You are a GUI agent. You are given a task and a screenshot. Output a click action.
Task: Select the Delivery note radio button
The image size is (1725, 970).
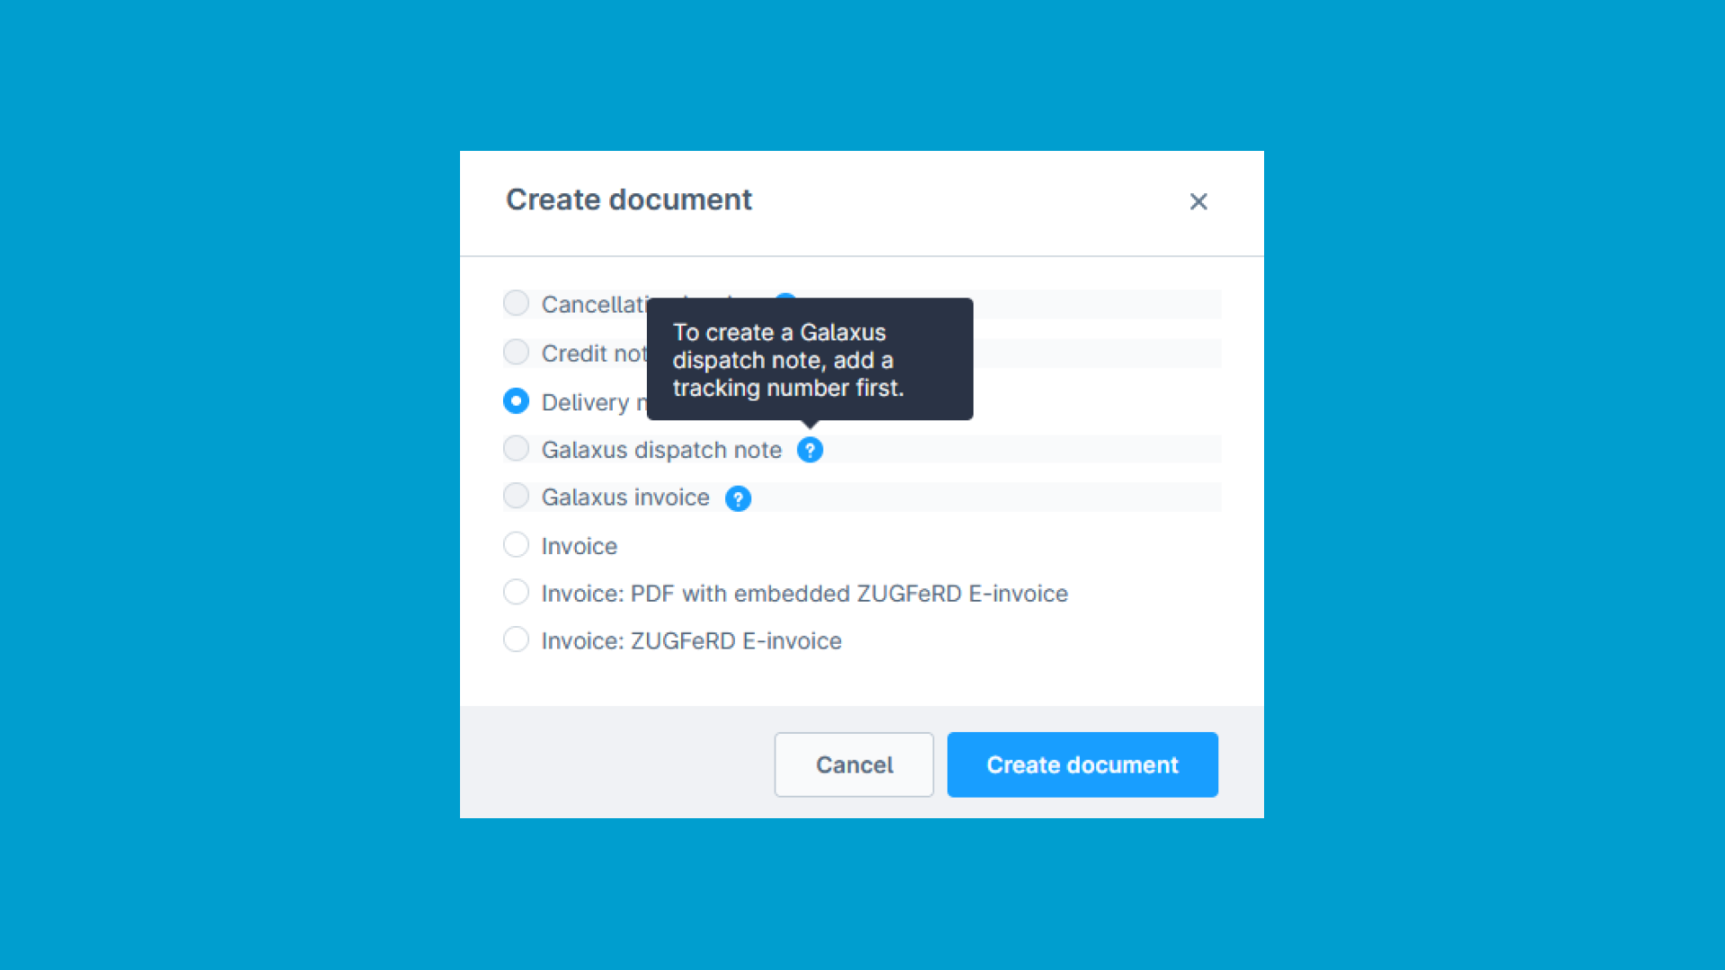[516, 401]
